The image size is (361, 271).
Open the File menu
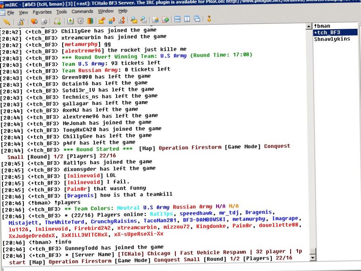11,13
